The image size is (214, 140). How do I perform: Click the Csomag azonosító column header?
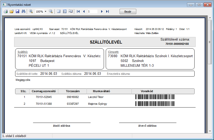[x=44, y=91]
